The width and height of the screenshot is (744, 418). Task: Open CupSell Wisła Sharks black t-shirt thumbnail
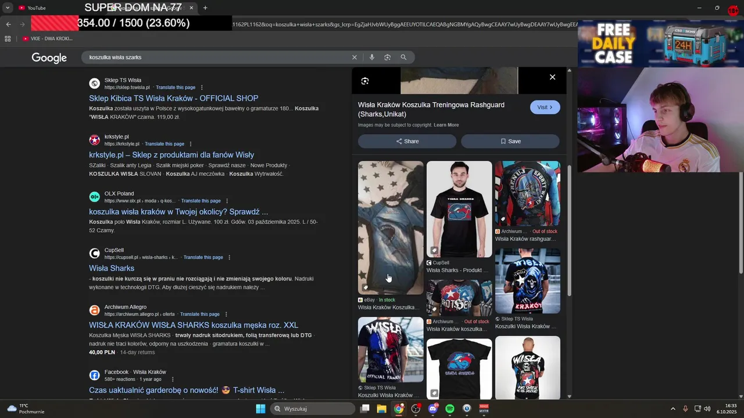pos(459,209)
